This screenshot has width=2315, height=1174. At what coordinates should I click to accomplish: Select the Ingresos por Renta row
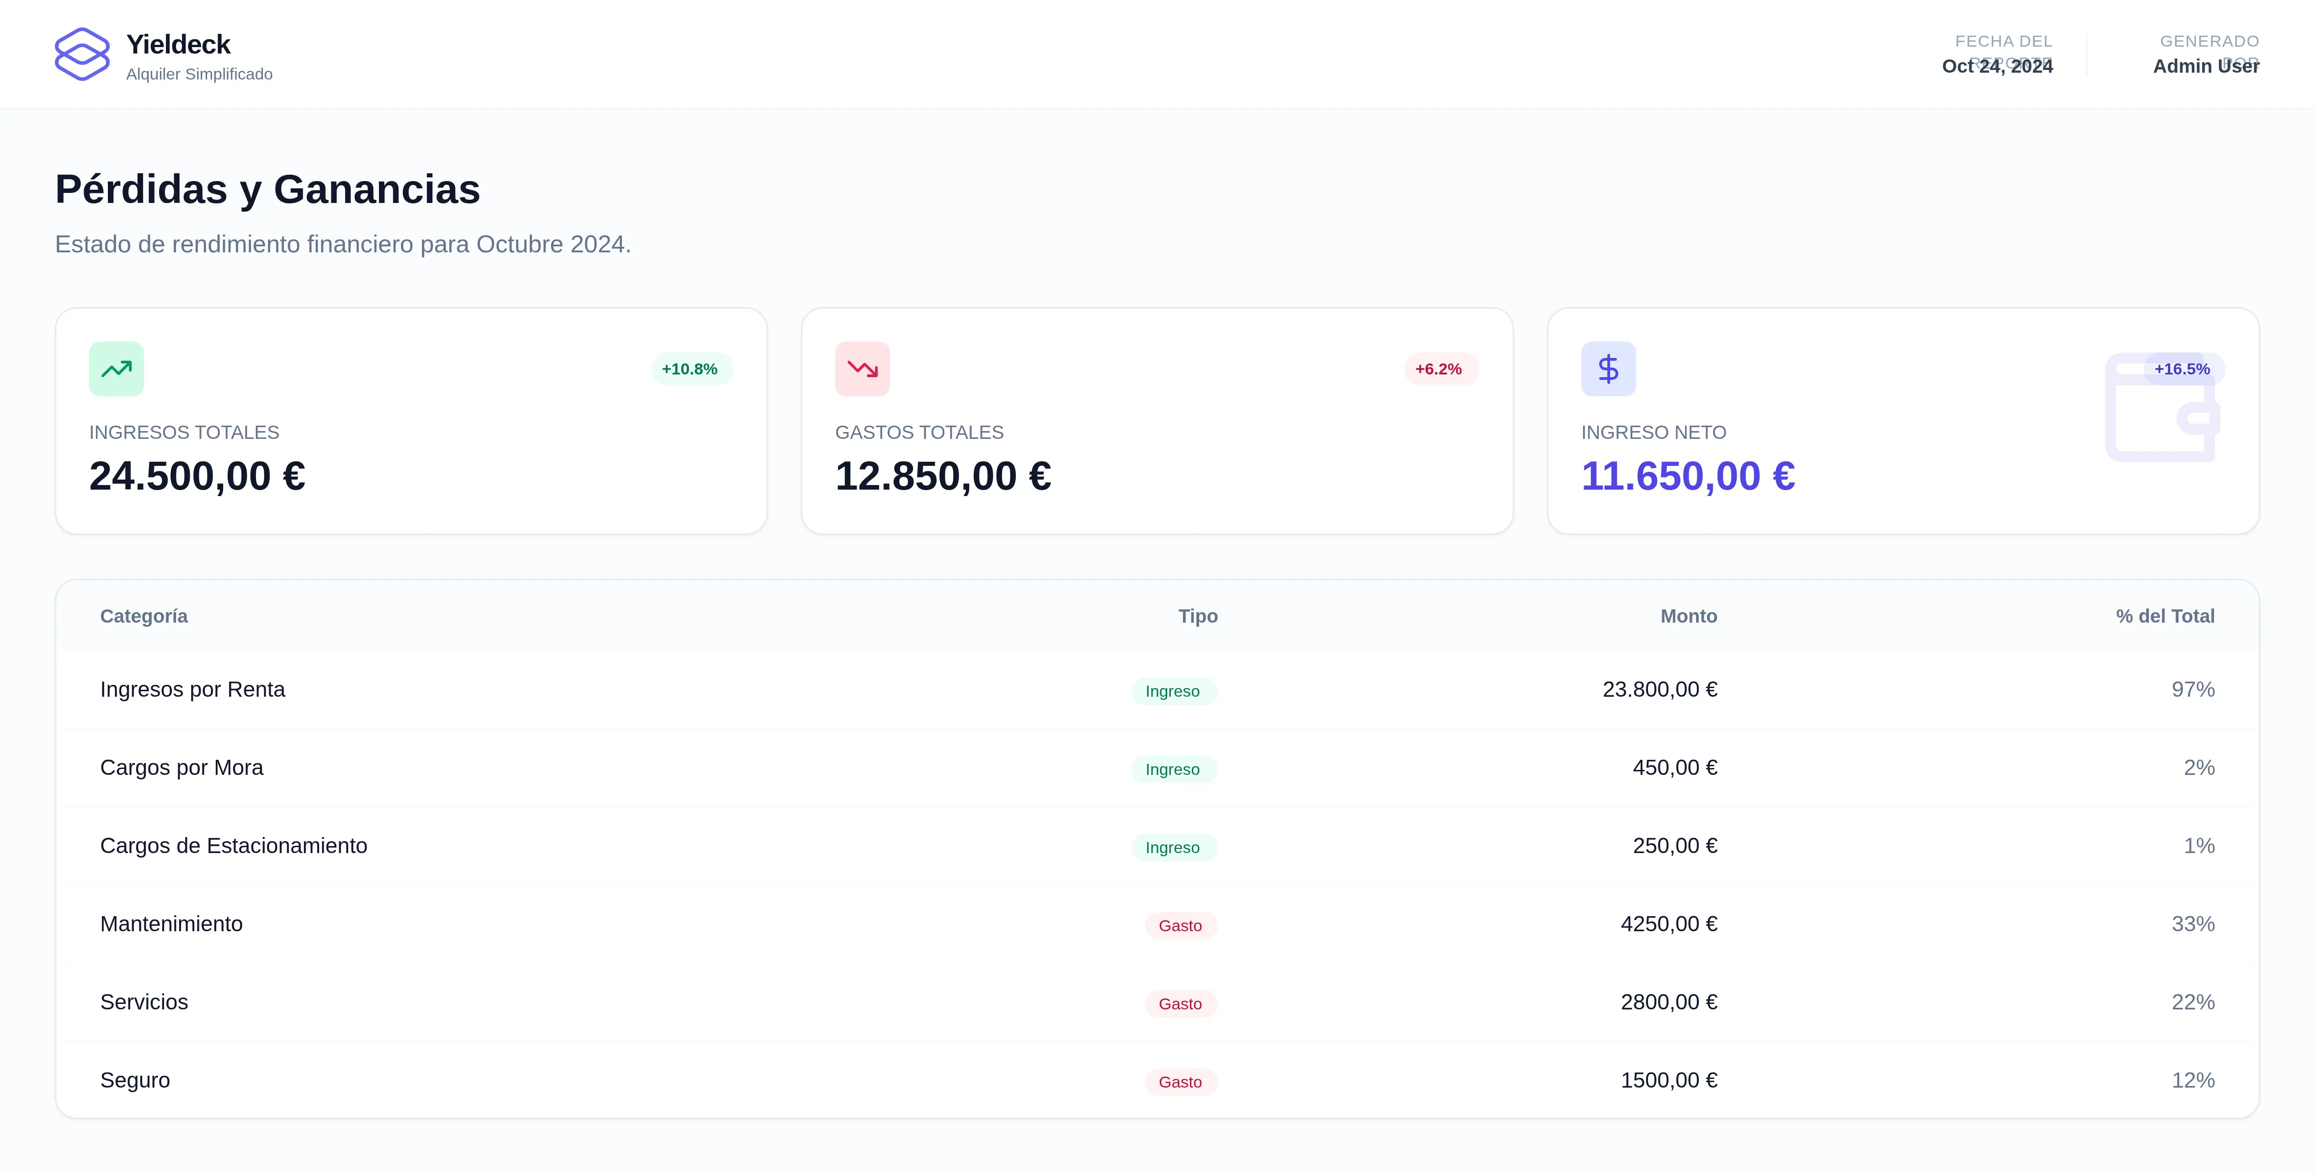click(192, 689)
